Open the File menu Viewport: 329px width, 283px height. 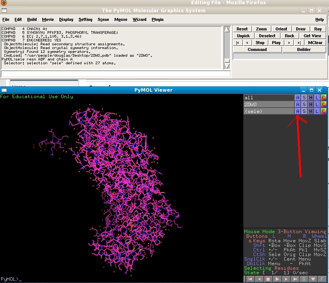6,19
